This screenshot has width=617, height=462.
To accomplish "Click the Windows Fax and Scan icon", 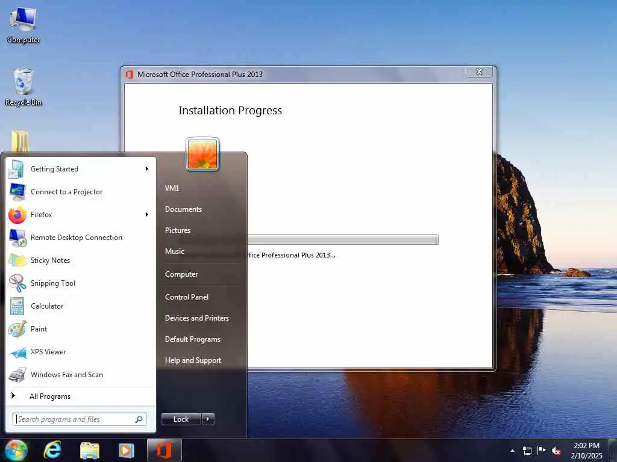I will coord(17,375).
